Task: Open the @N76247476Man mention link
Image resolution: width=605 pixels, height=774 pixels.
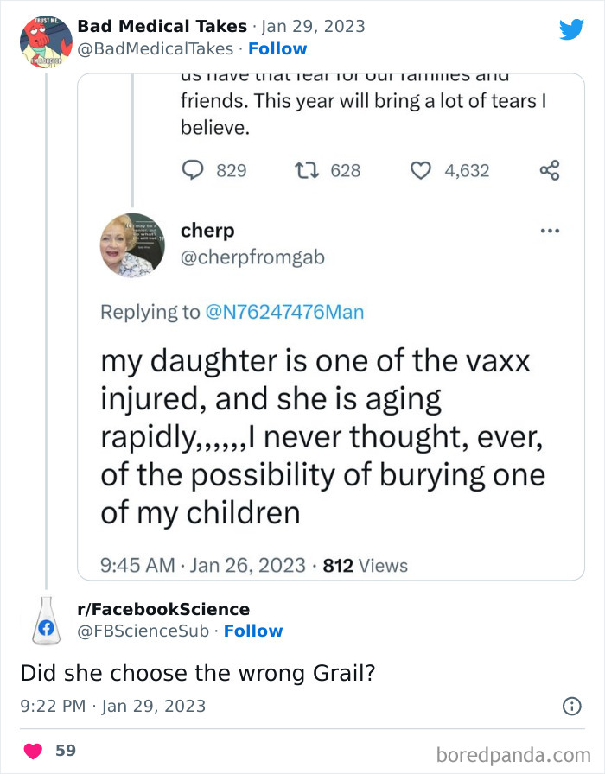Action: click(x=284, y=312)
